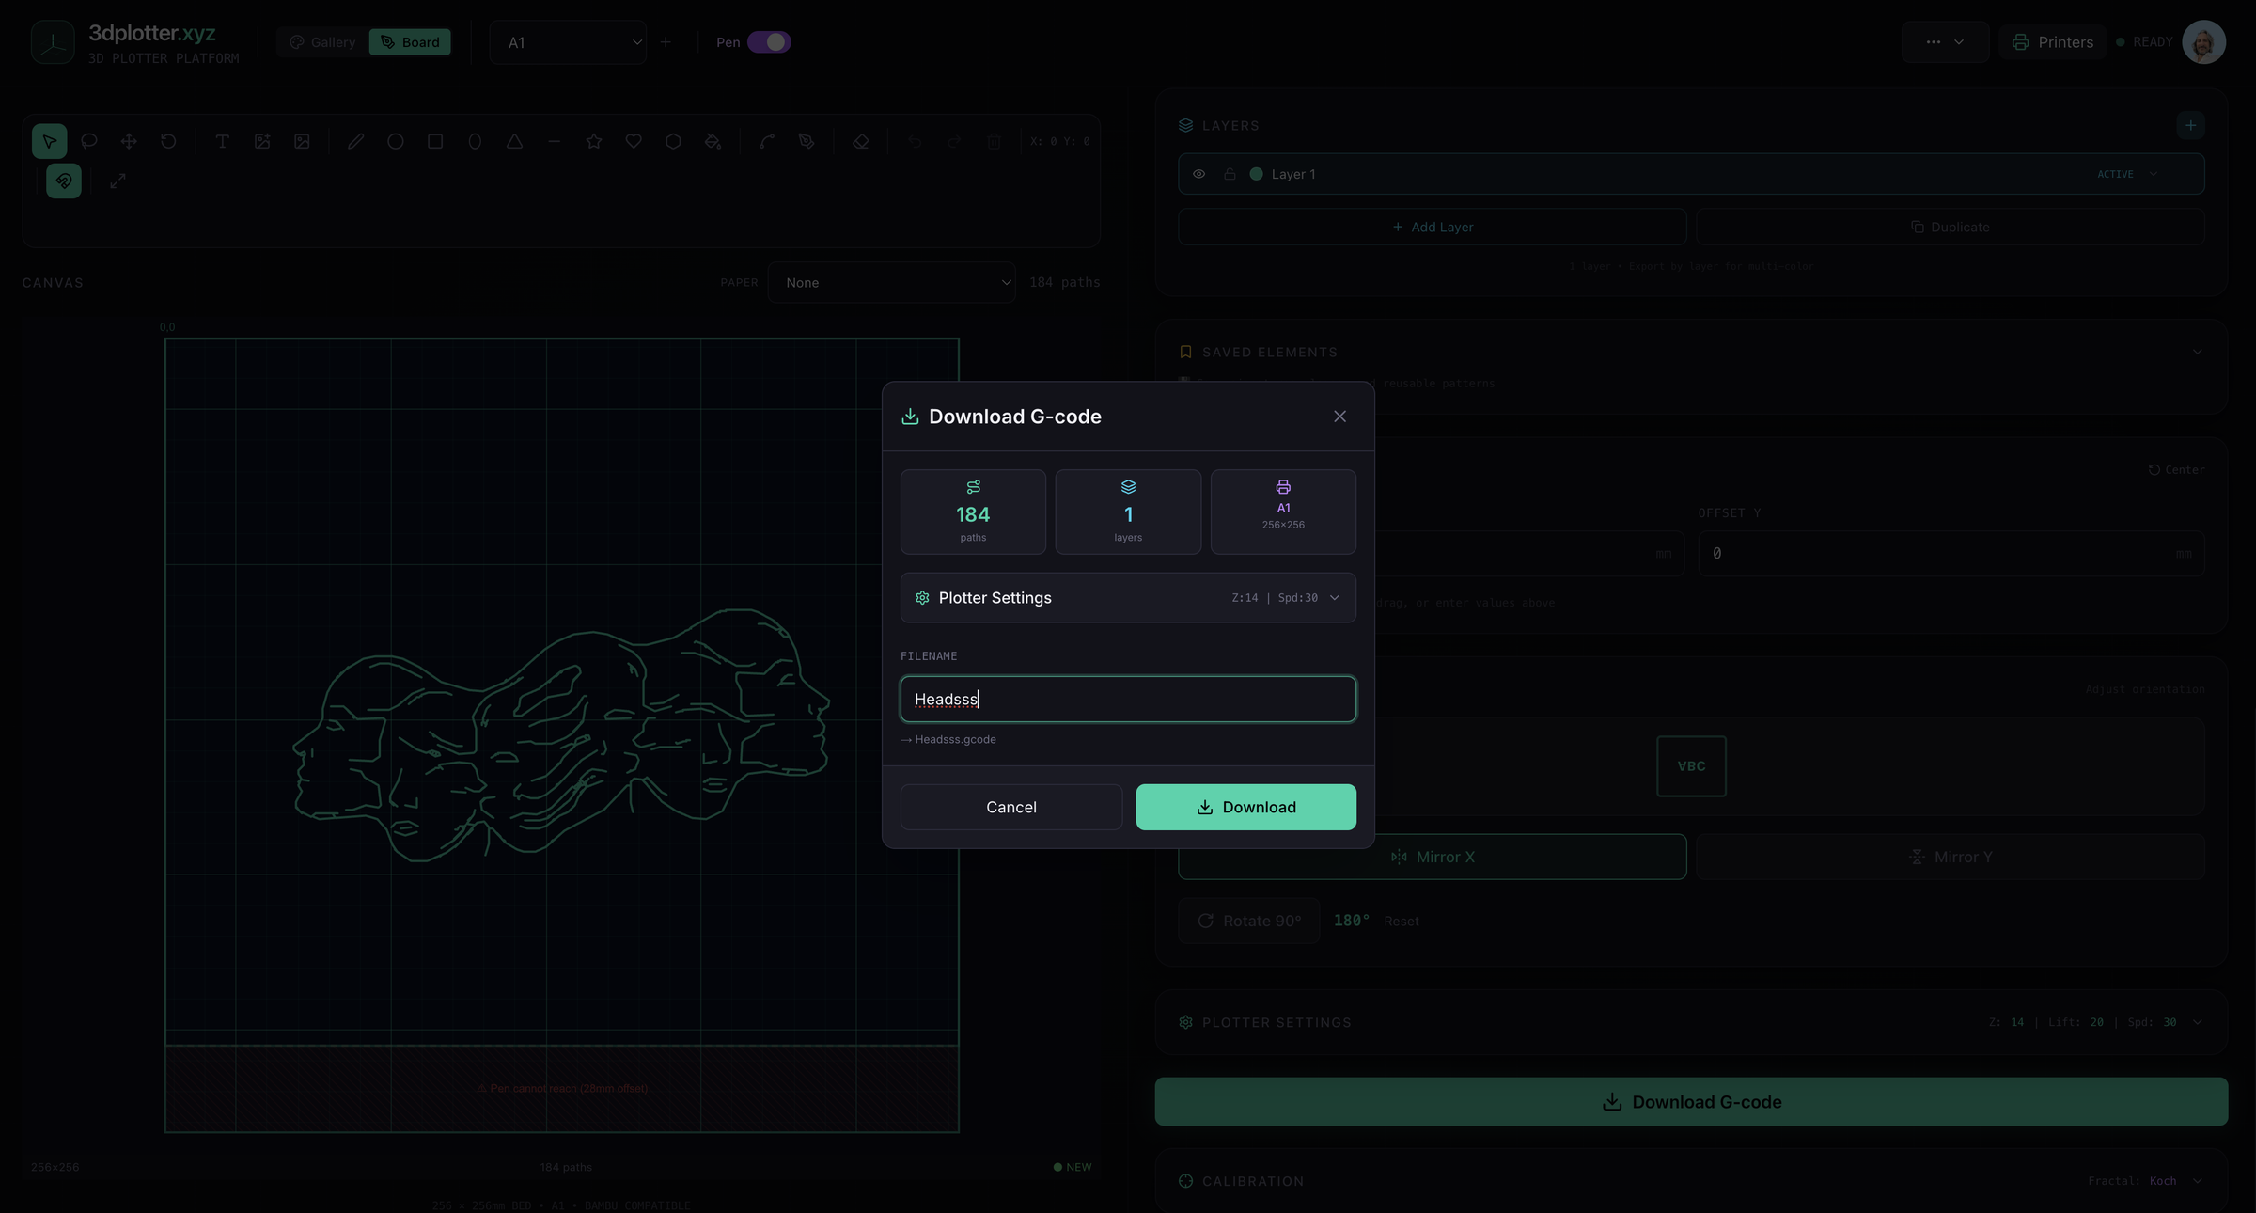Screen dimensions: 2256x1213
Task: Switch to the Board tab
Action: point(410,42)
